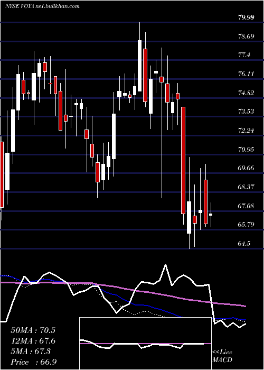Click the 69.66 price axis label
This screenshot has width=264, height=370.
tap(246, 168)
